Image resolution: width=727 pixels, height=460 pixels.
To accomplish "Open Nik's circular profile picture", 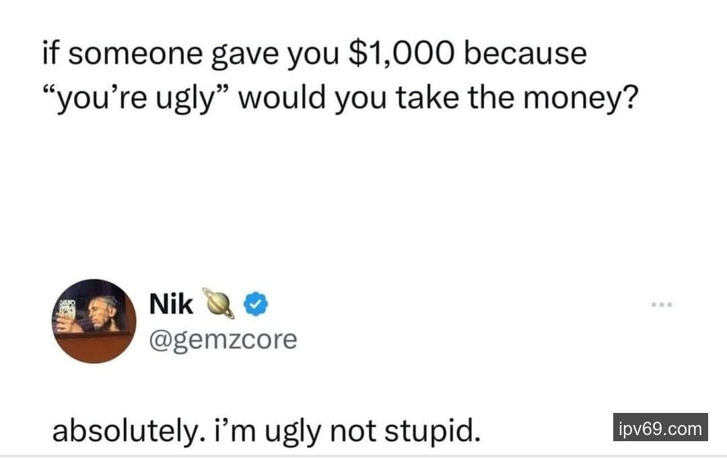I will tap(94, 321).
